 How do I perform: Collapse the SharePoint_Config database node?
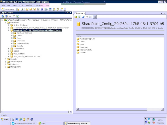(9, 30)
